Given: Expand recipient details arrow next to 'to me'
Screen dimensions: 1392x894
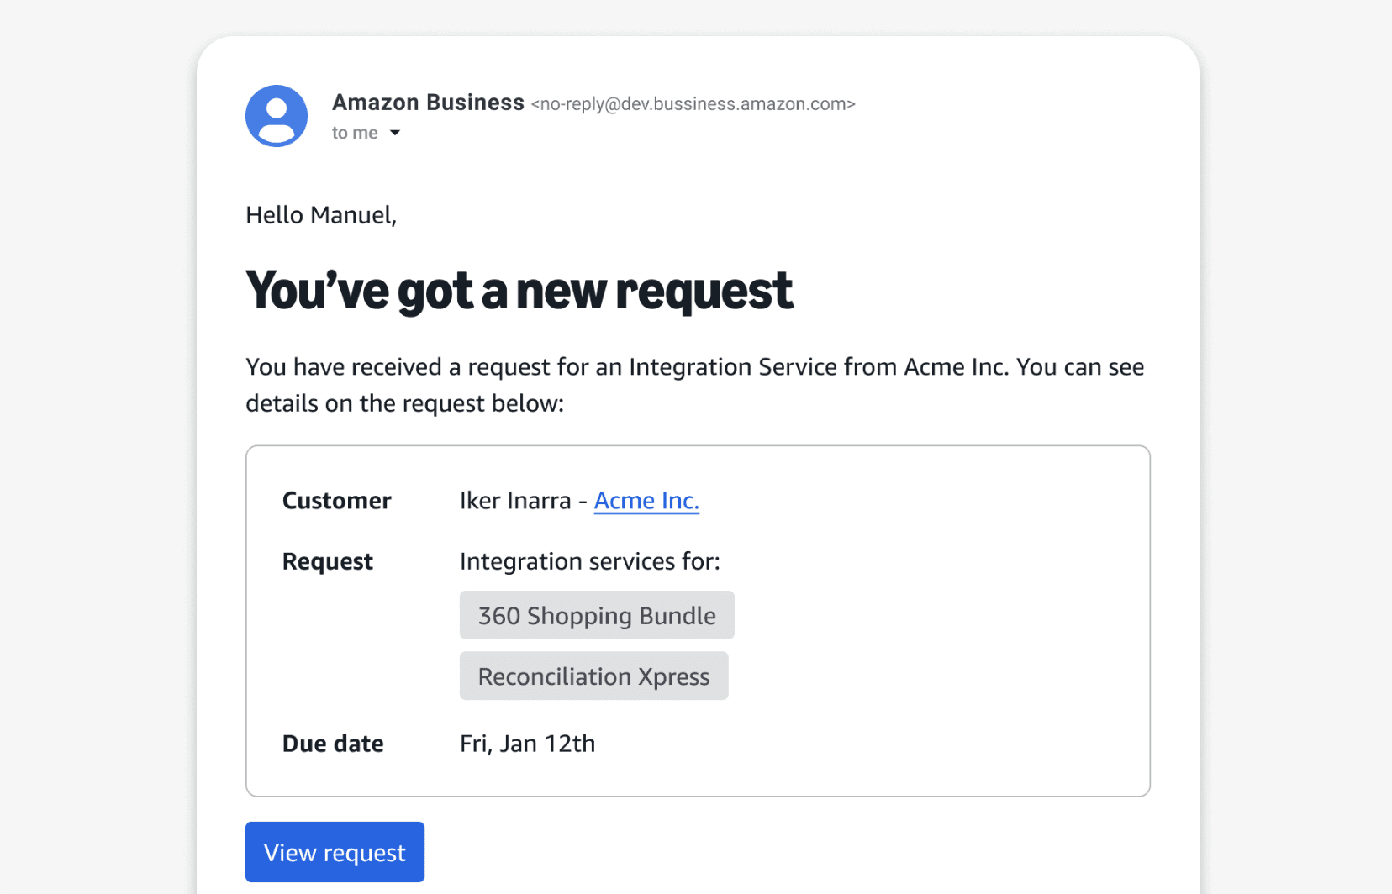Looking at the screenshot, I should (x=395, y=133).
